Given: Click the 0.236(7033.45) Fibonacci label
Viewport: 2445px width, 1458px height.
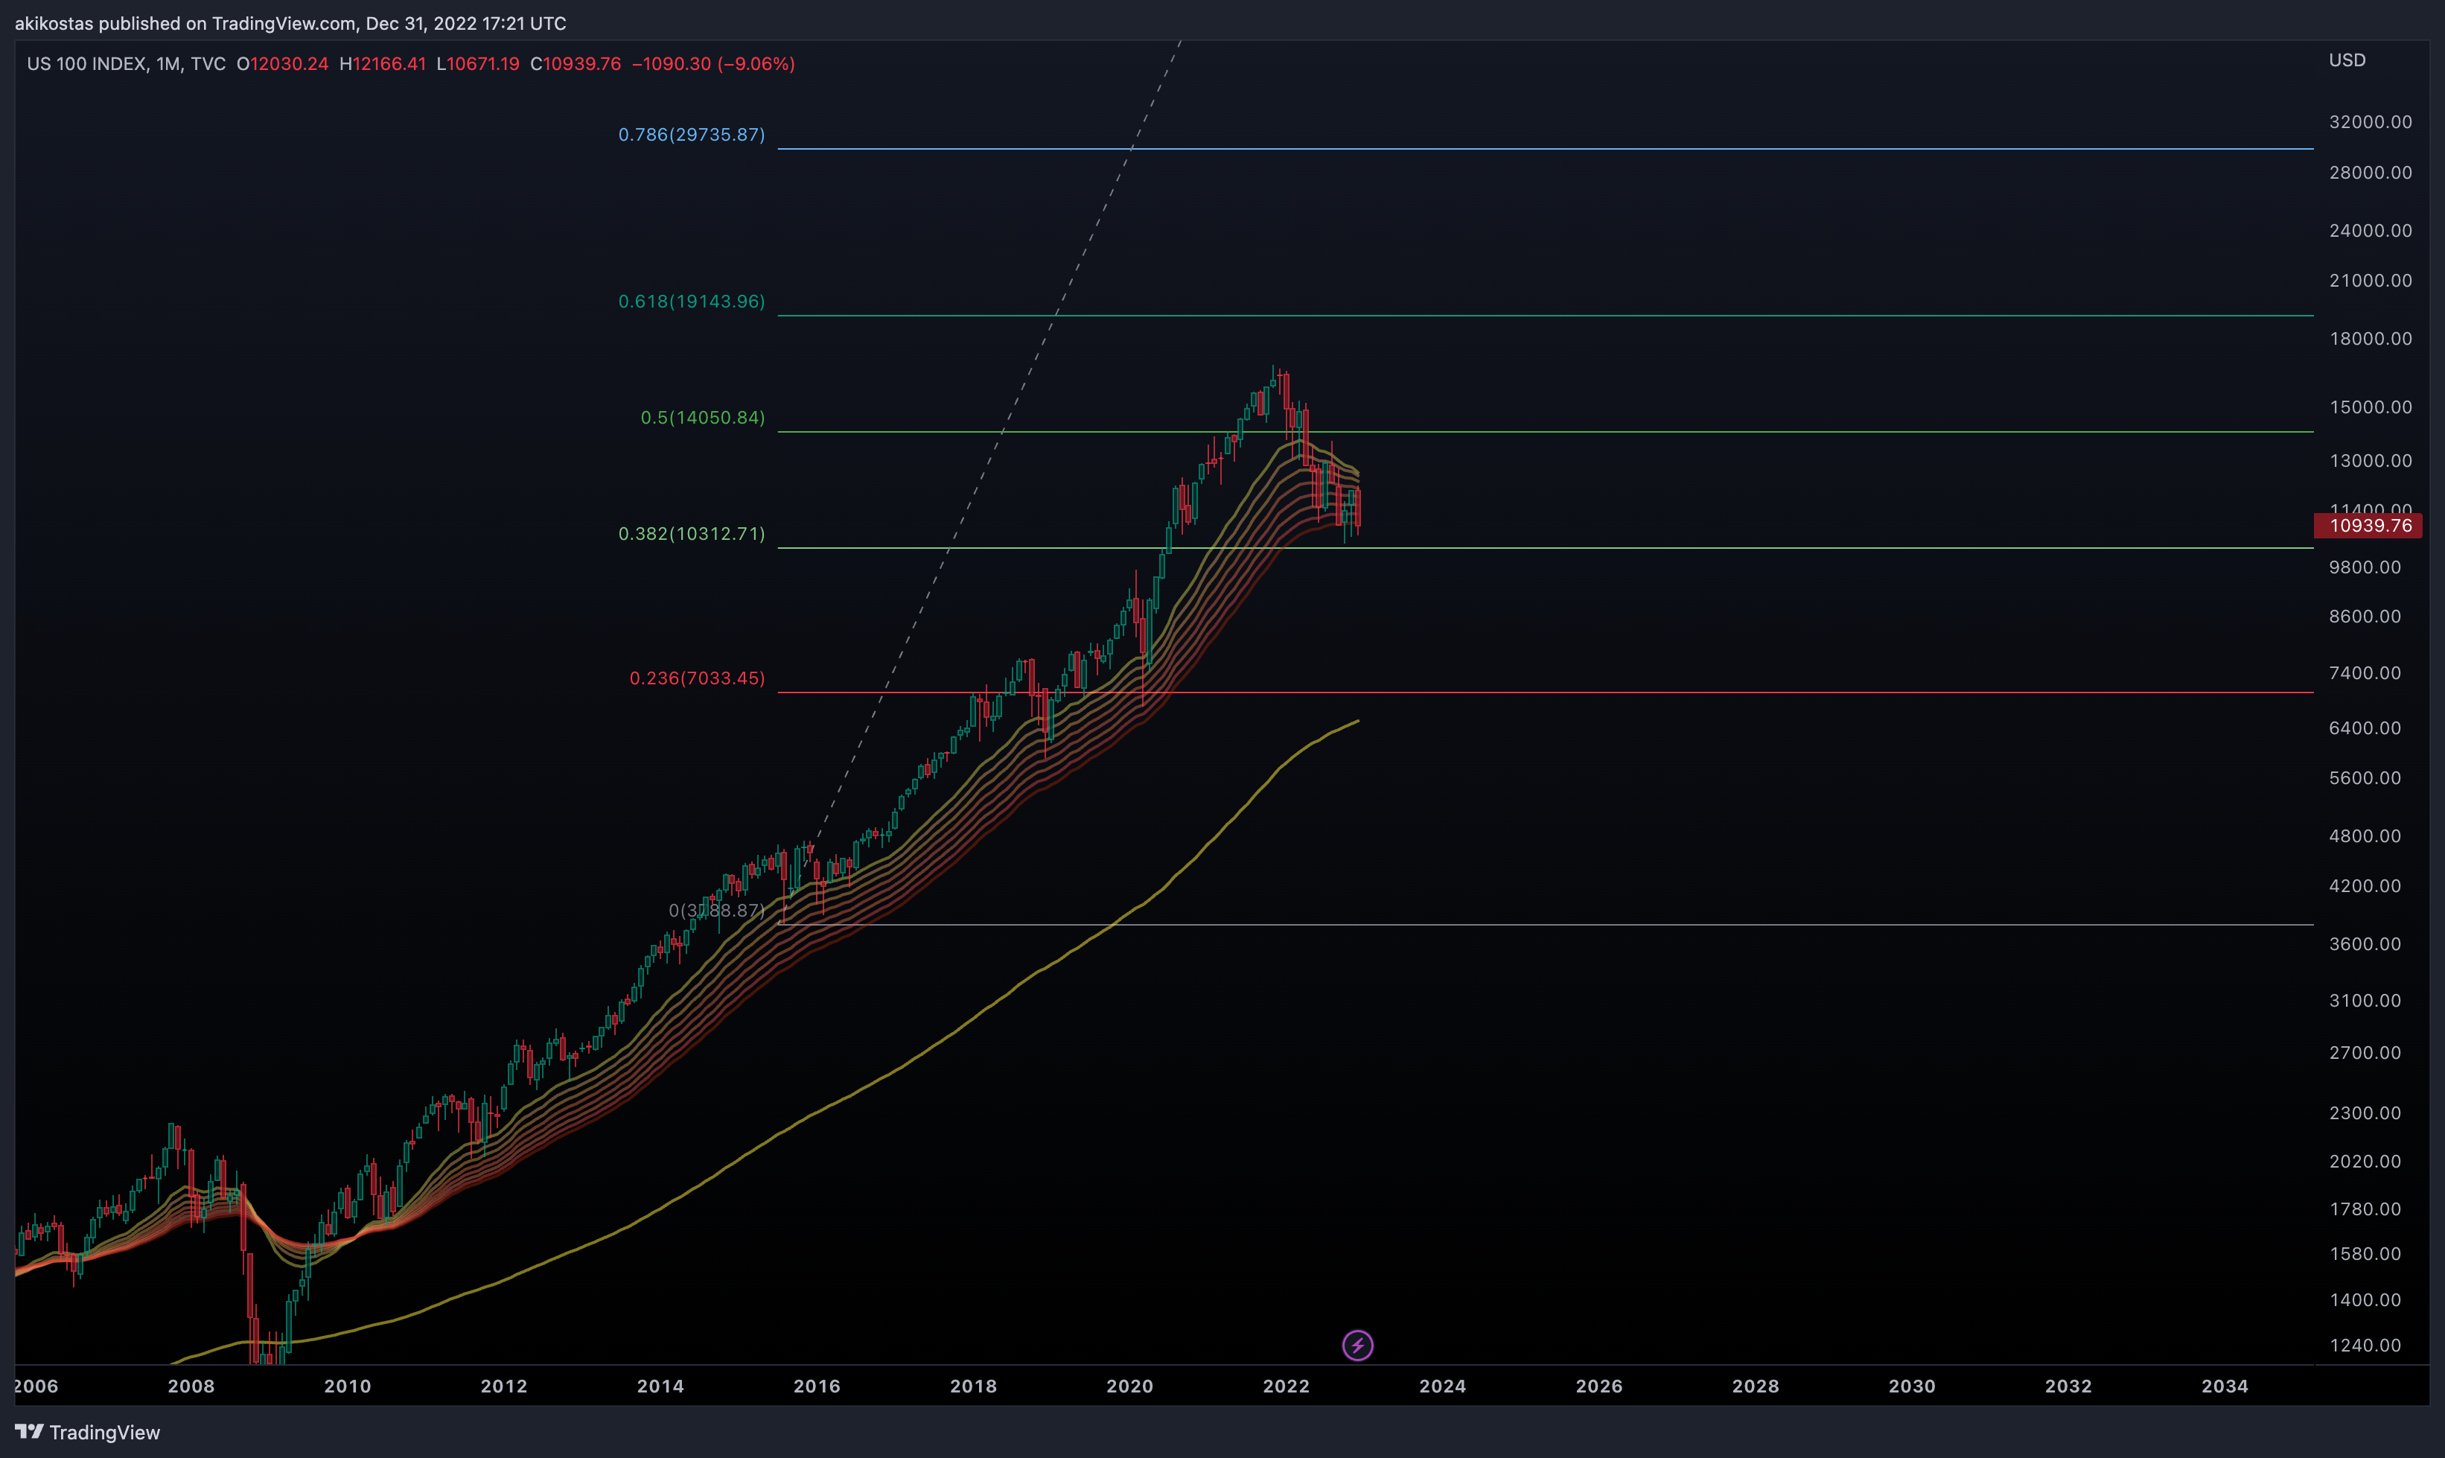Looking at the screenshot, I should click(x=698, y=678).
